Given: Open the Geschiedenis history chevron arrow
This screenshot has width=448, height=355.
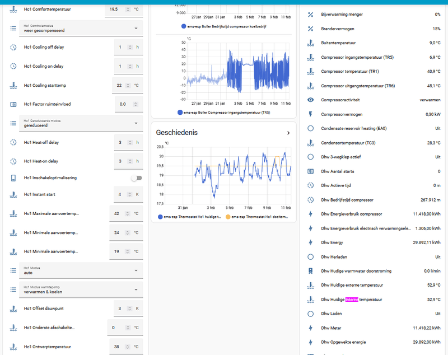Looking at the screenshot, I should [x=288, y=133].
